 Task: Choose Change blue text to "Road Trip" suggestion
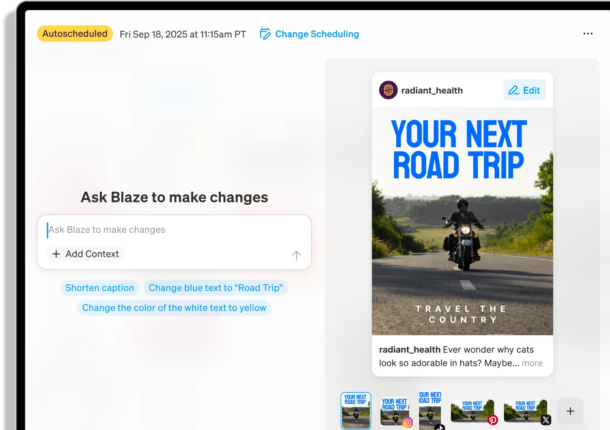point(216,288)
